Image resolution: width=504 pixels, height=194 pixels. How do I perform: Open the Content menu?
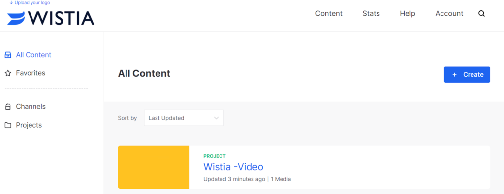(329, 13)
